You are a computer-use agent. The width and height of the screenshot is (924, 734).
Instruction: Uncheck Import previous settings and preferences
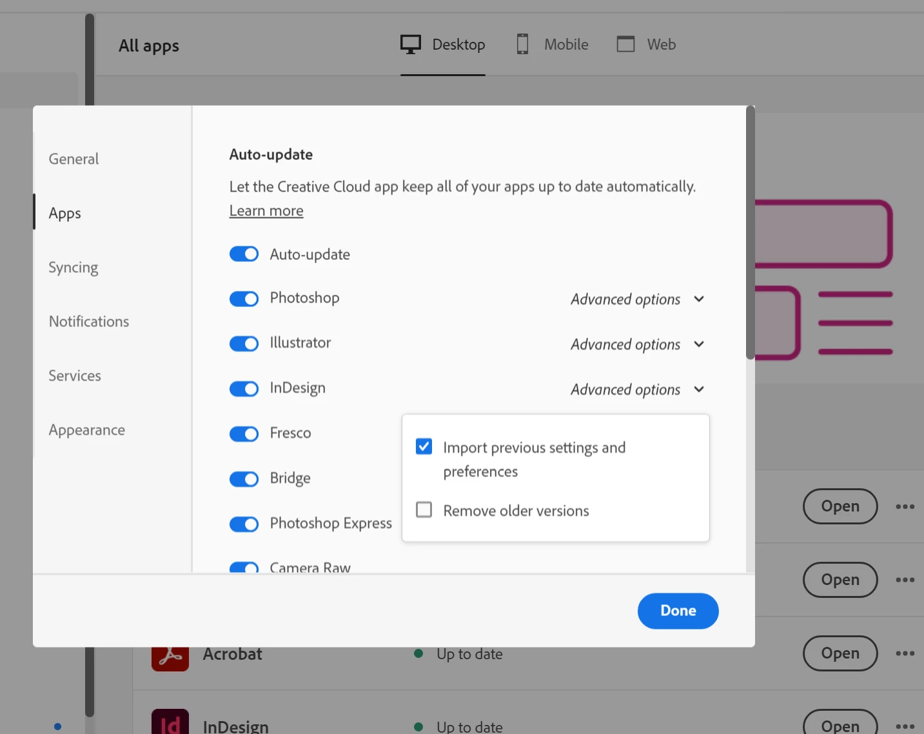click(x=424, y=446)
